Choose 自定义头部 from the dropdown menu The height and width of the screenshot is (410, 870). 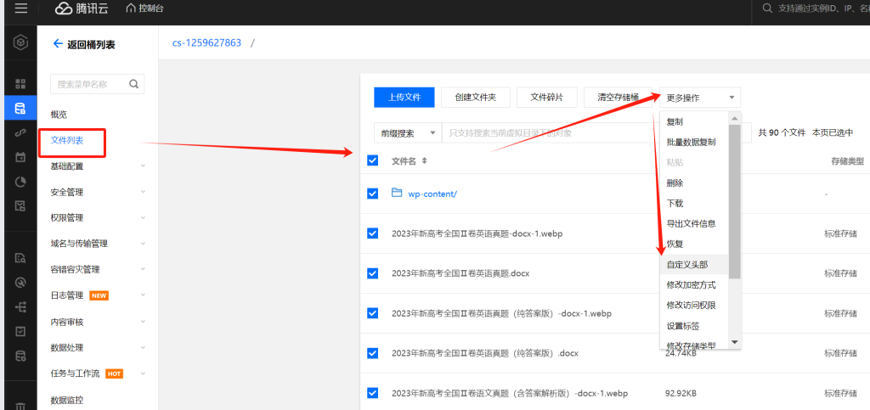tap(694, 264)
